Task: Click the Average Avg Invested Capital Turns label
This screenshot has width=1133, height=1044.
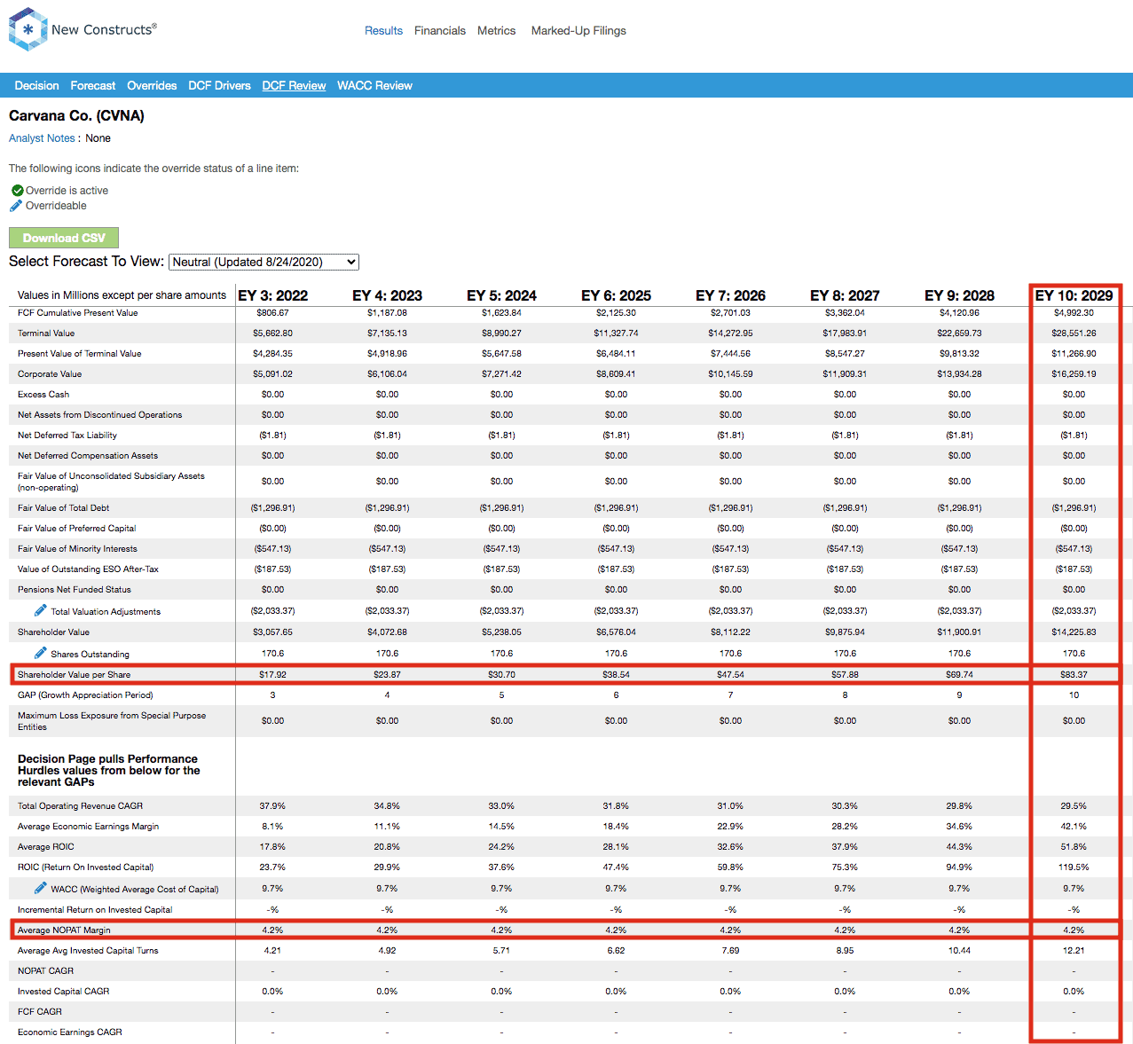Action: pyautogui.click(x=89, y=951)
